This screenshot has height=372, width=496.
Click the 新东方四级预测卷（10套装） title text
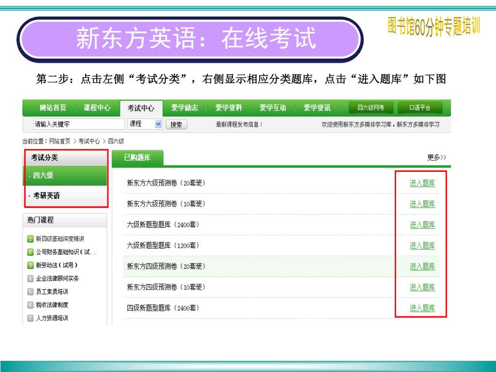(167, 287)
